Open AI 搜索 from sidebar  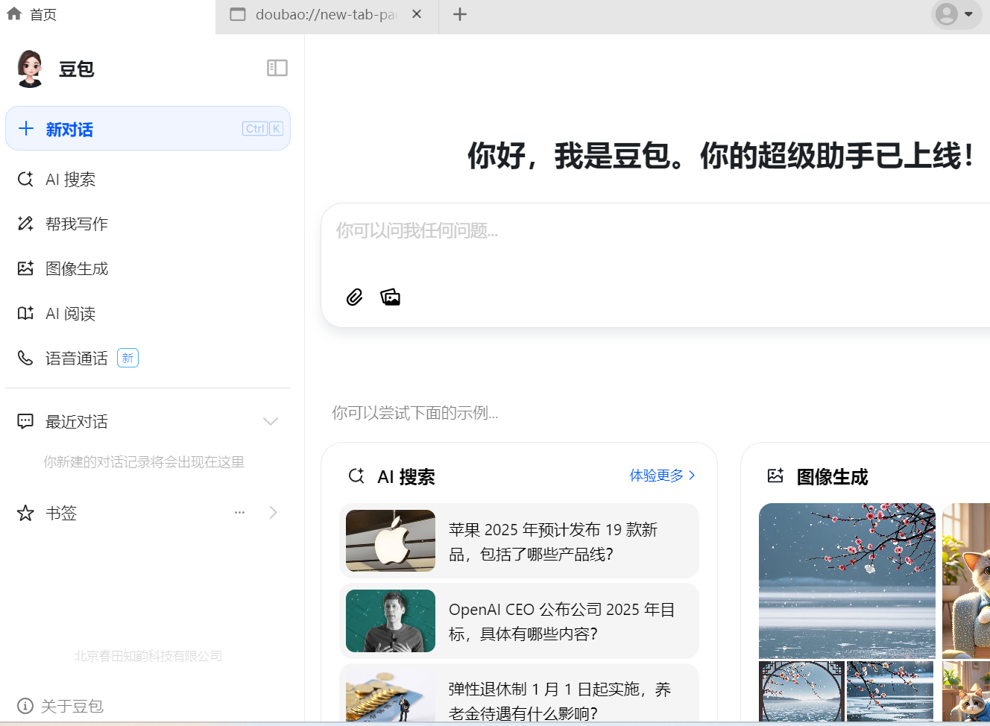(148, 179)
